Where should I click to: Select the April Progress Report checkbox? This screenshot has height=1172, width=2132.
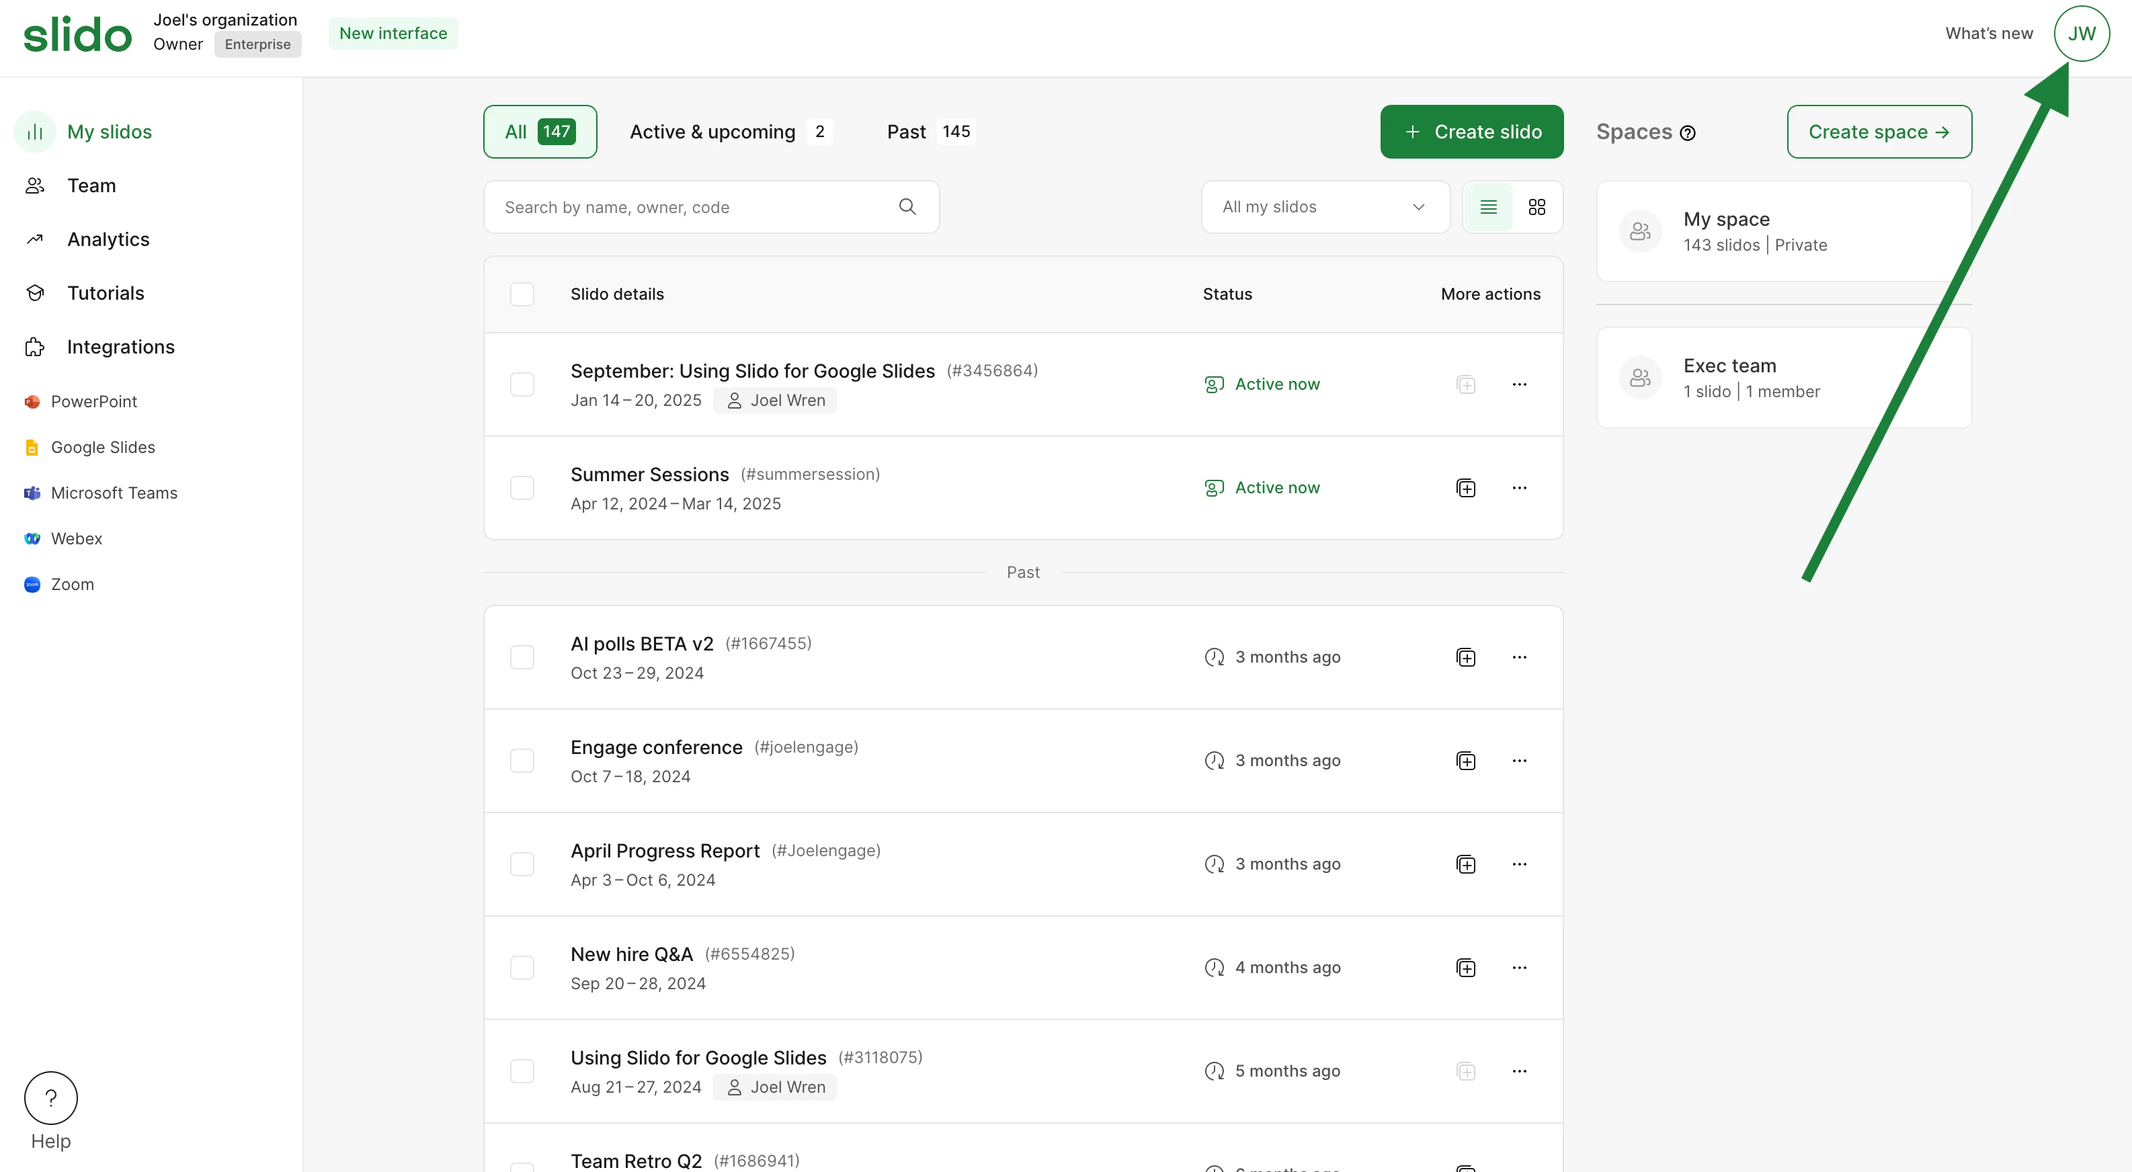tap(522, 864)
